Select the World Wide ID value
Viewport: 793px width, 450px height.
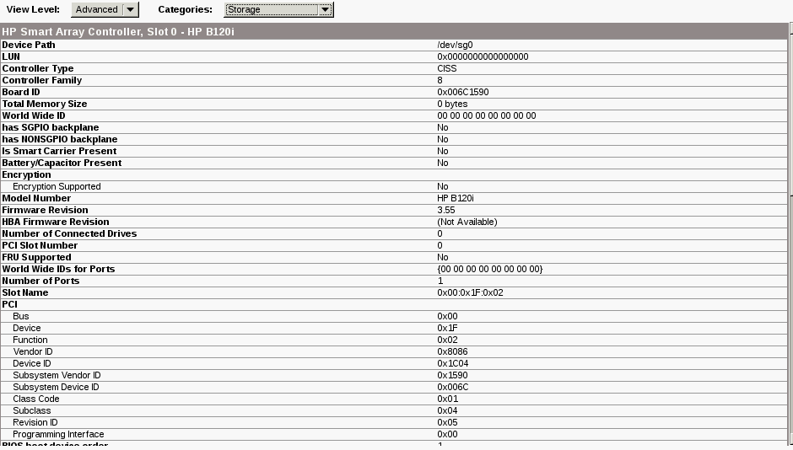coord(487,115)
